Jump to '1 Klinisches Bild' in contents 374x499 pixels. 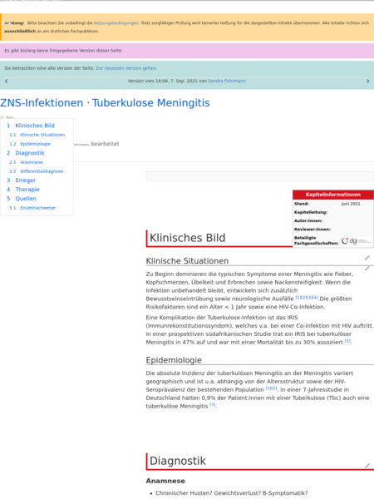tap(31, 126)
